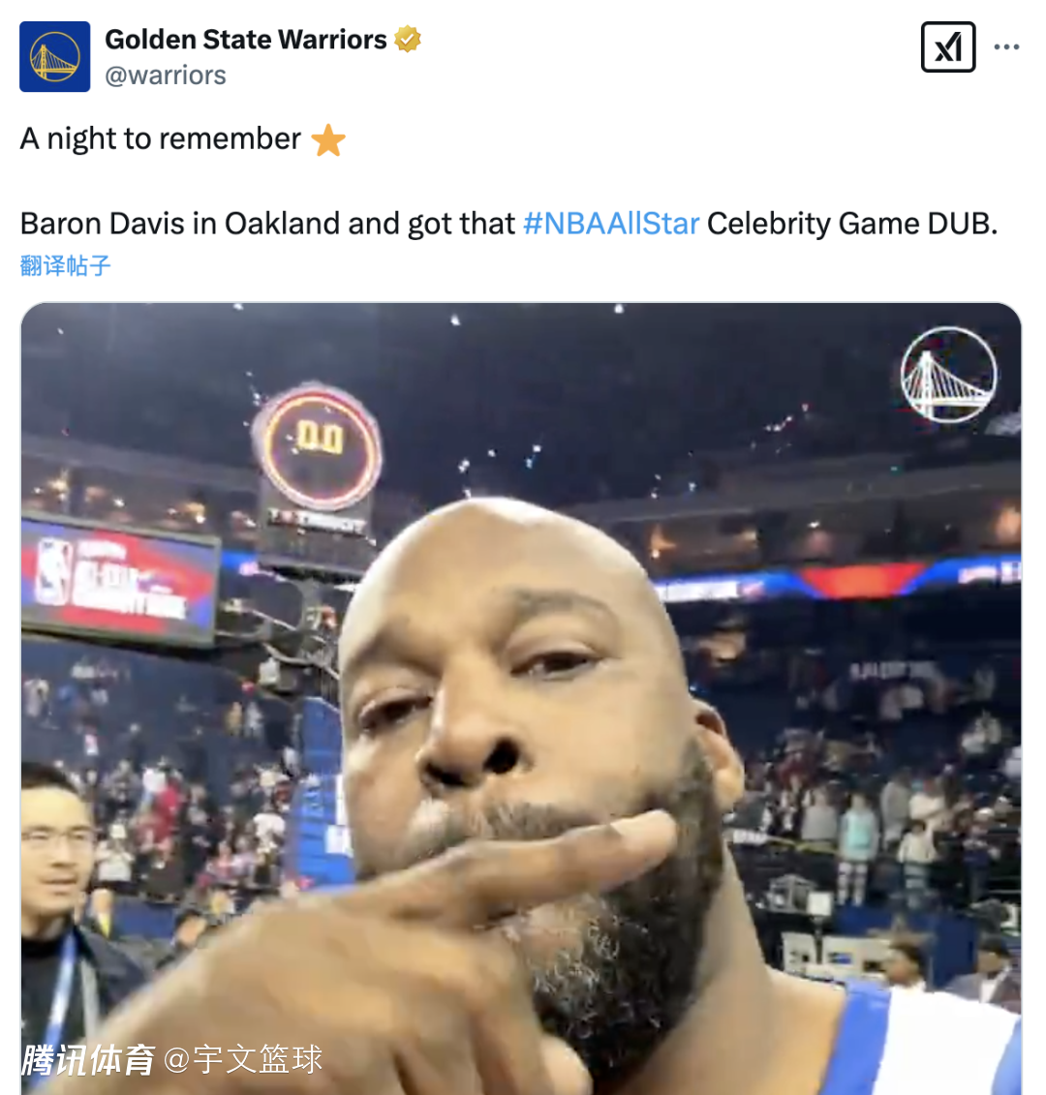1046x1095 pixels.
Task: Click the @宇文篮球 watermark
Action: (243, 1059)
